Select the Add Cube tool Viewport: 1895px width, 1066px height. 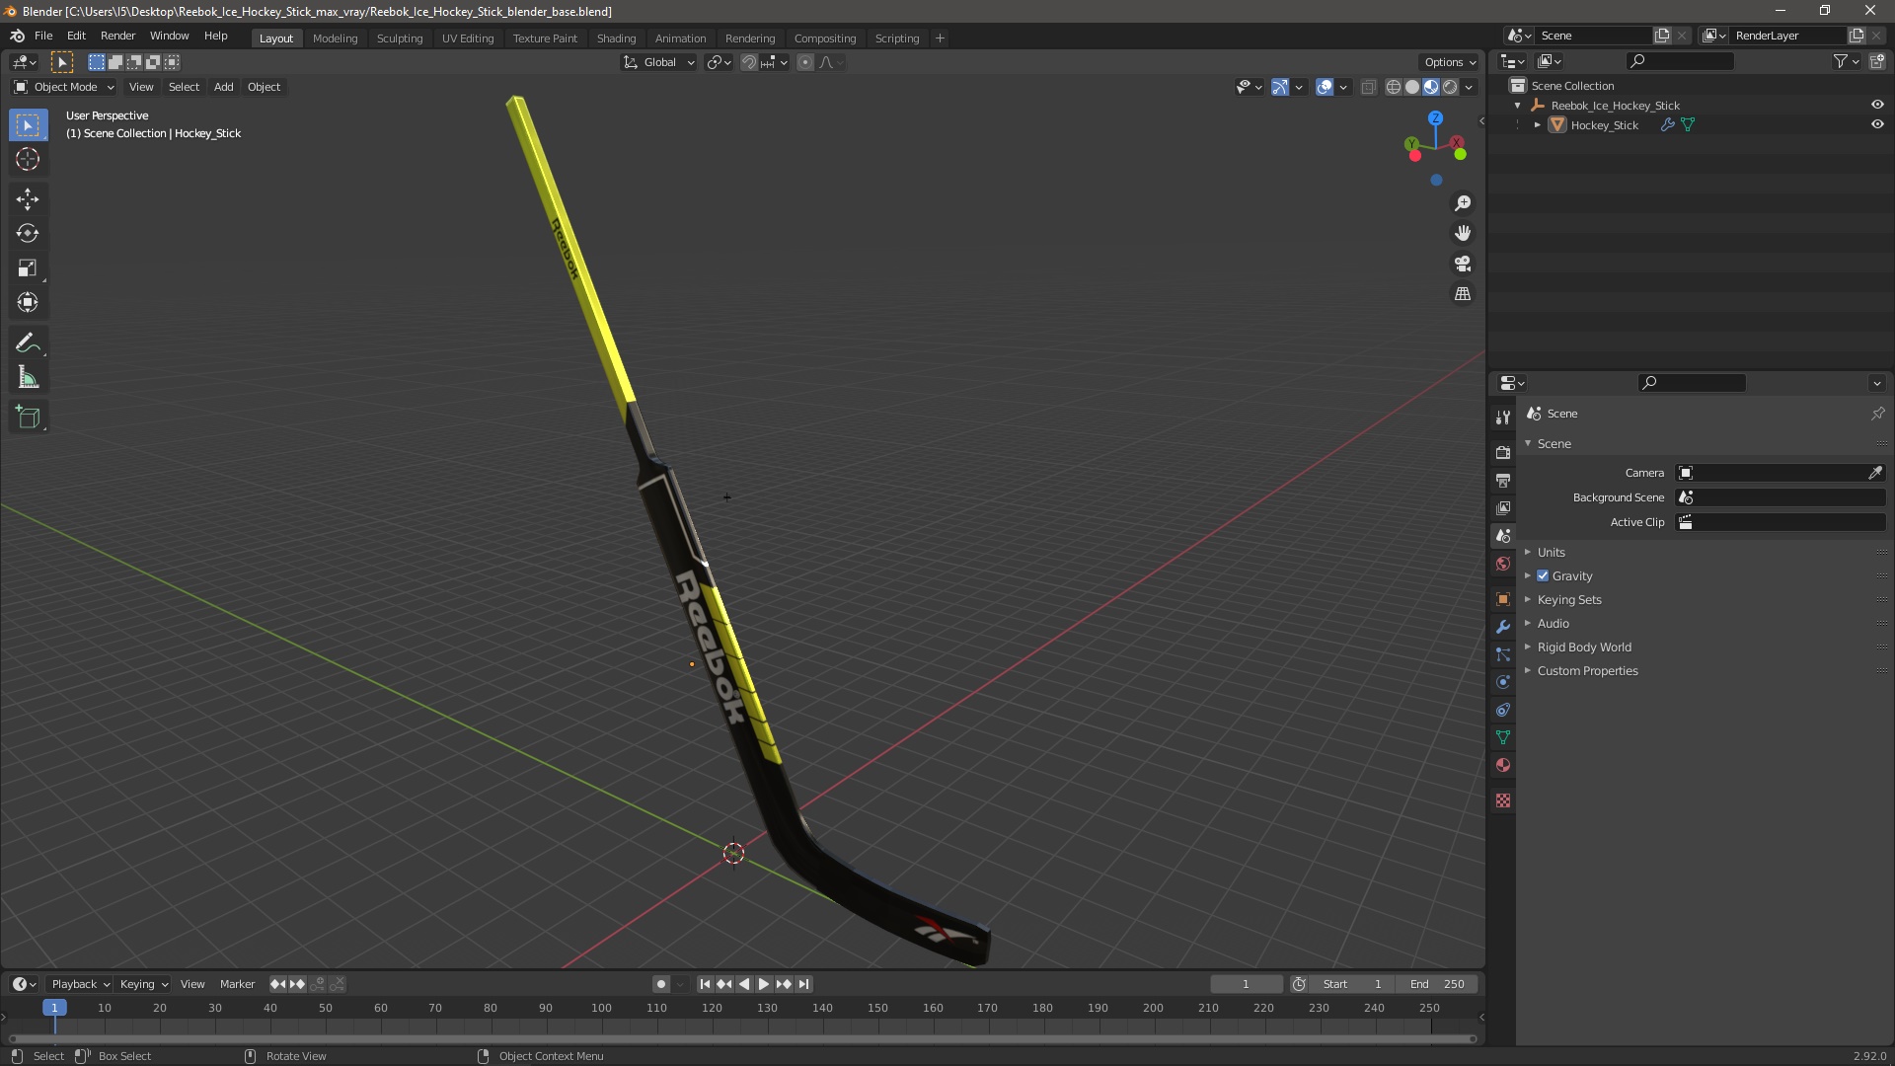(x=28, y=418)
